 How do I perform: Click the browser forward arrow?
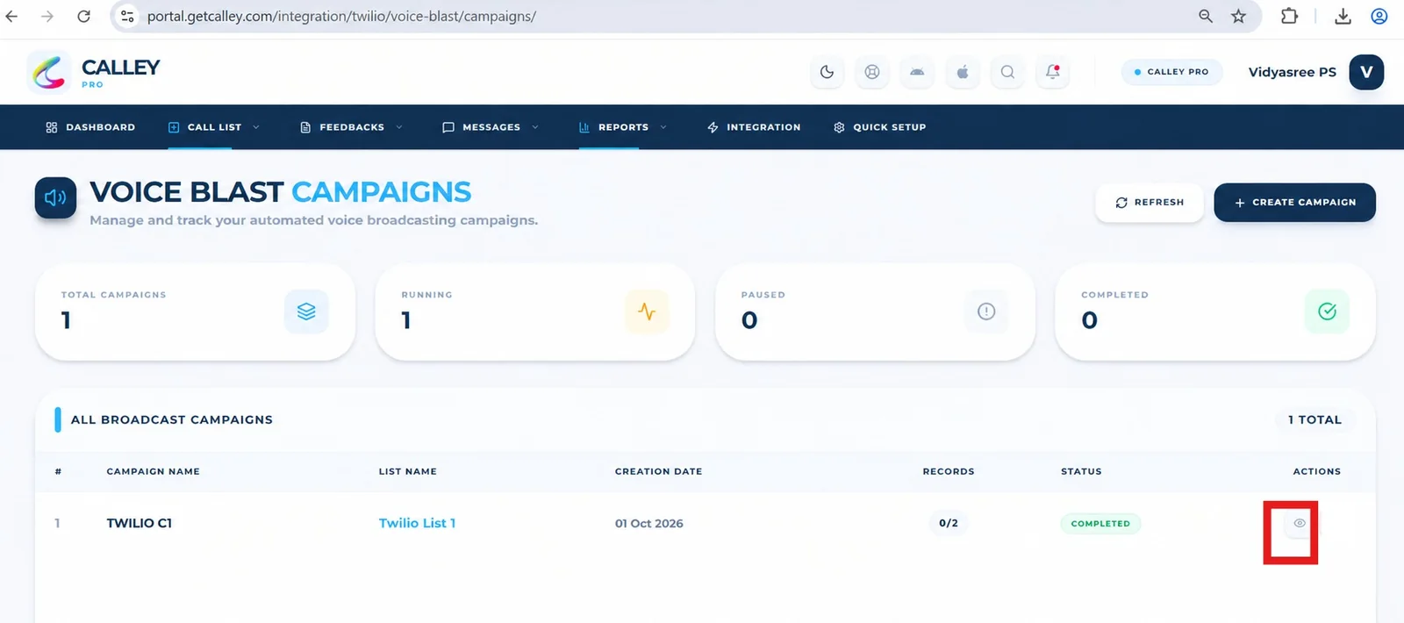pyautogui.click(x=47, y=16)
